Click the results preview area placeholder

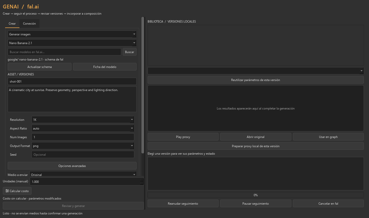coord(256,108)
